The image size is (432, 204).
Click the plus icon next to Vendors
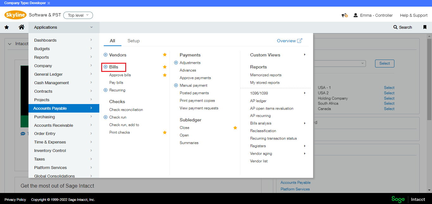[106, 55]
